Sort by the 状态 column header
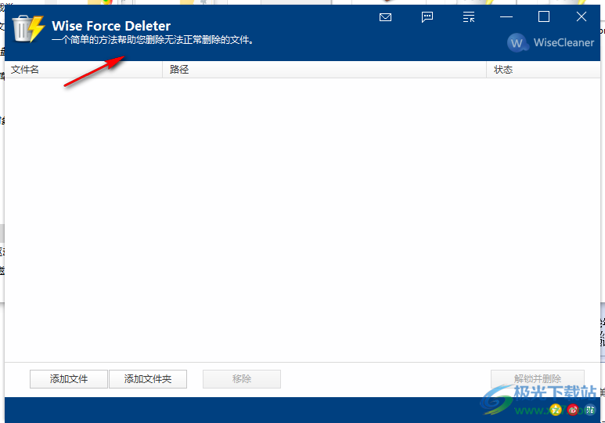The height and width of the screenshot is (423, 605). point(543,70)
